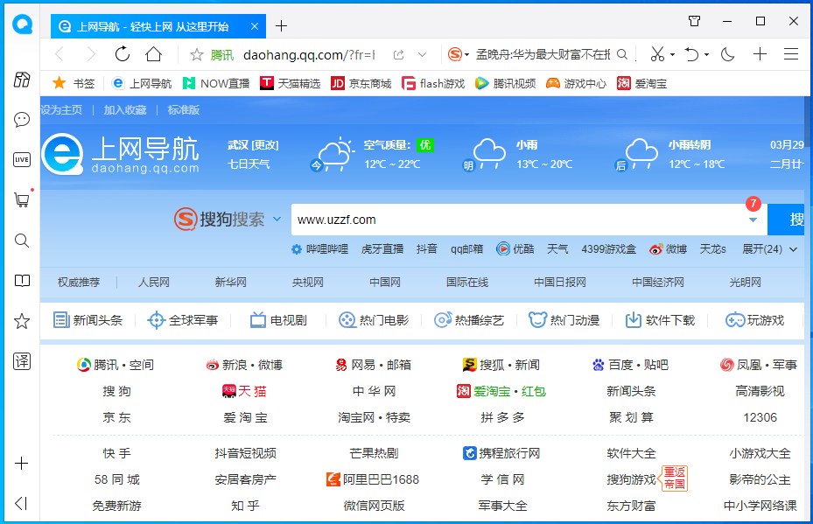The image size is (813, 524).
Task: Open the sidebar search magnifier
Action: pyautogui.click(x=22, y=241)
